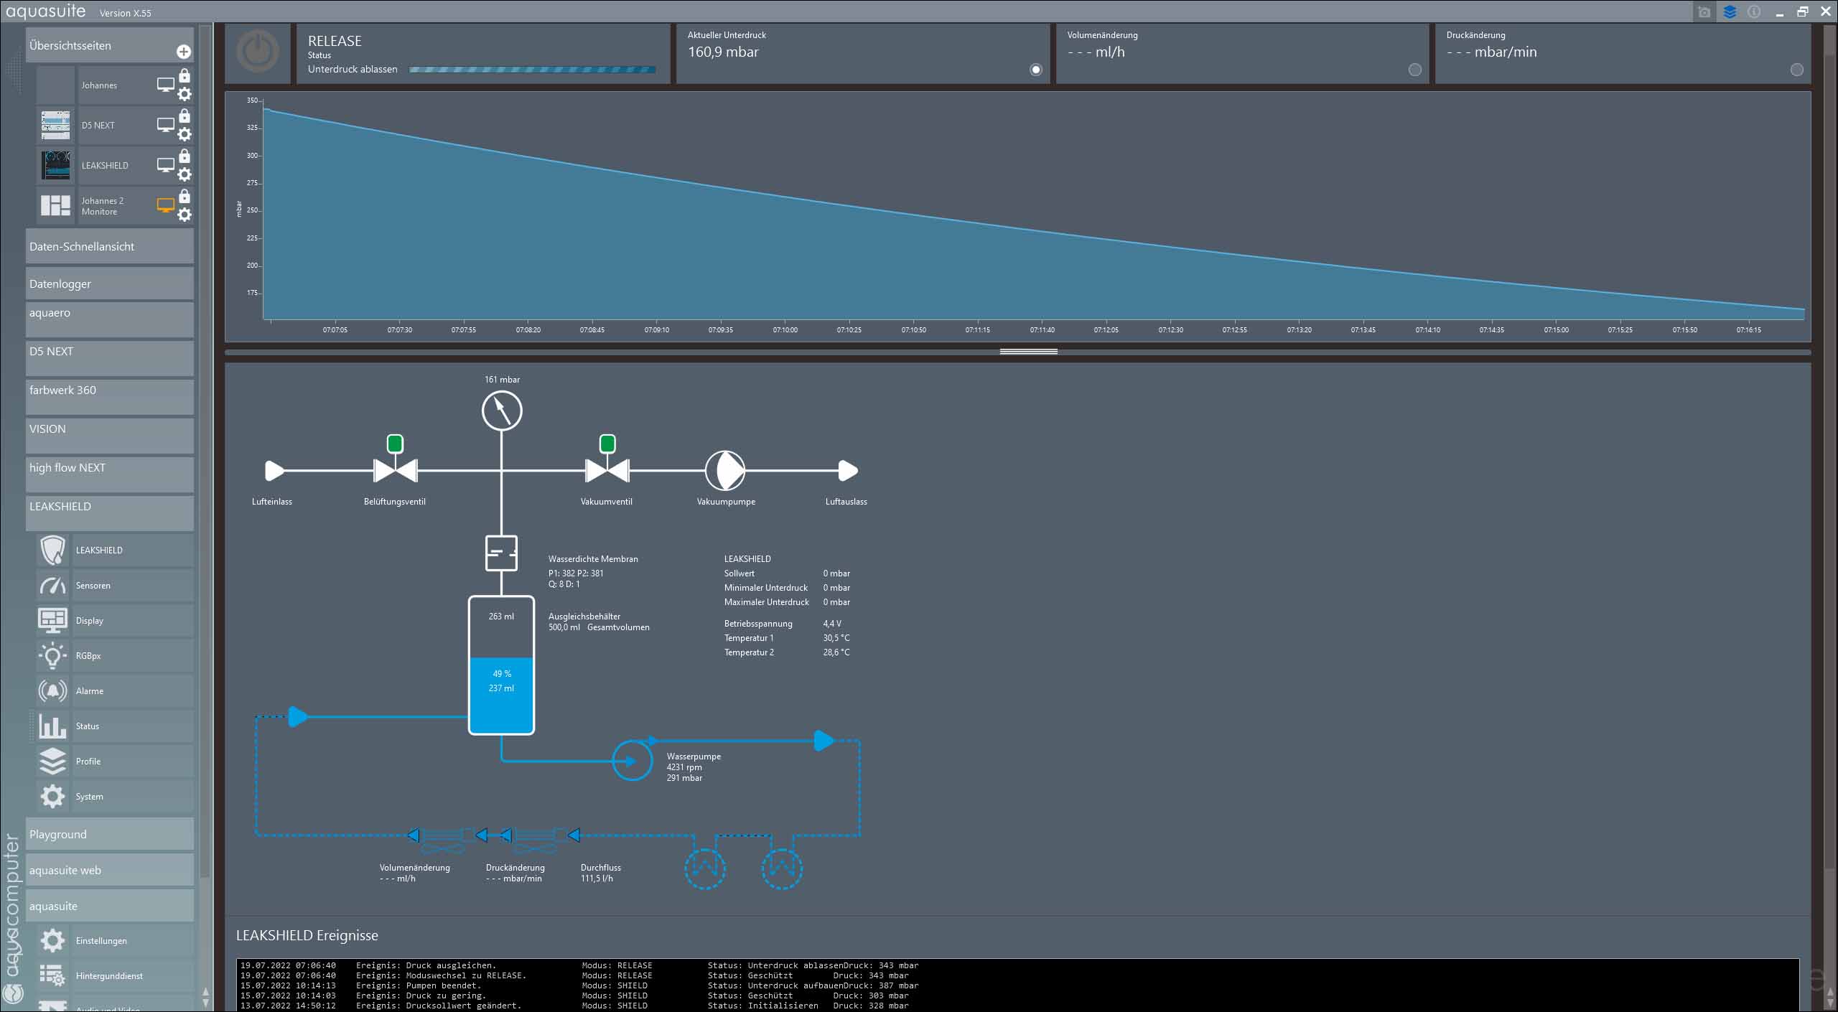
Task: Expand the Daten-Schnellansicht section
Action: [109, 246]
